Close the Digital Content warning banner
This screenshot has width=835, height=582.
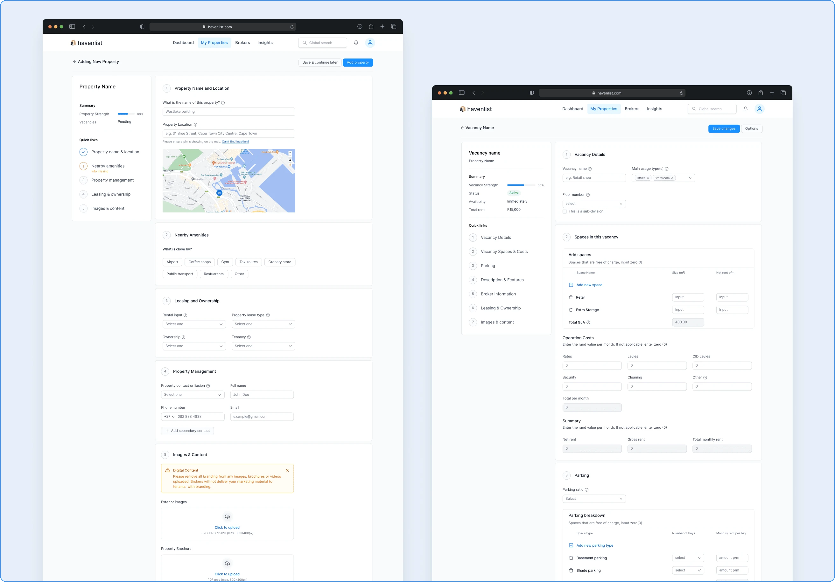click(287, 470)
